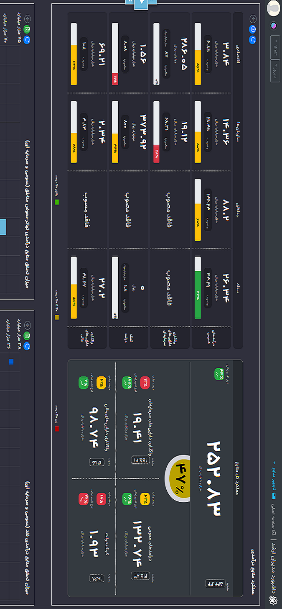Screen dimensions: 282x609
Task: Export the ستاد chart using the green icon
Action: click(27, 335)
